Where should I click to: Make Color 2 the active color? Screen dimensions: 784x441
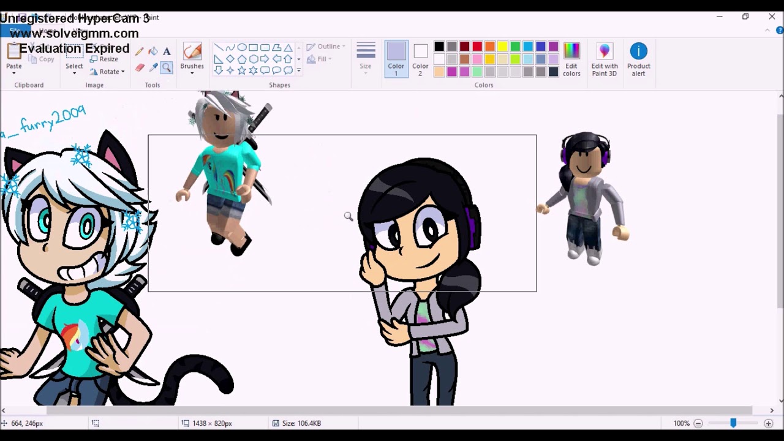pyautogui.click(x=420, y=59)
